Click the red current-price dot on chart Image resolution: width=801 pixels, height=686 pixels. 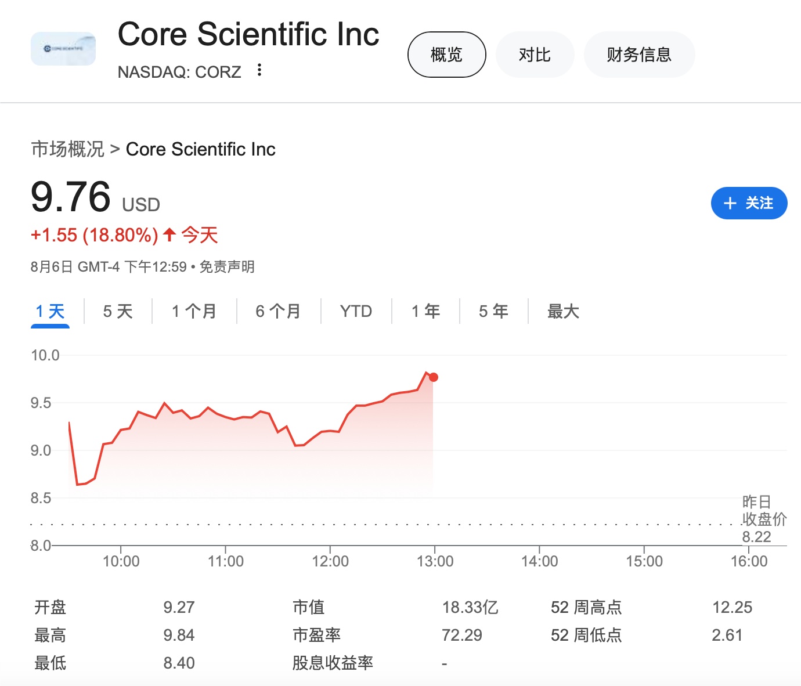(433, 377)
